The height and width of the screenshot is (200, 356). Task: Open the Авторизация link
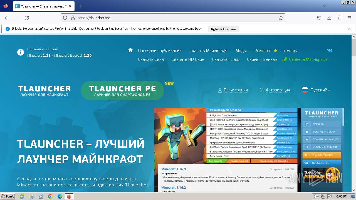click(x=278, y=90)
